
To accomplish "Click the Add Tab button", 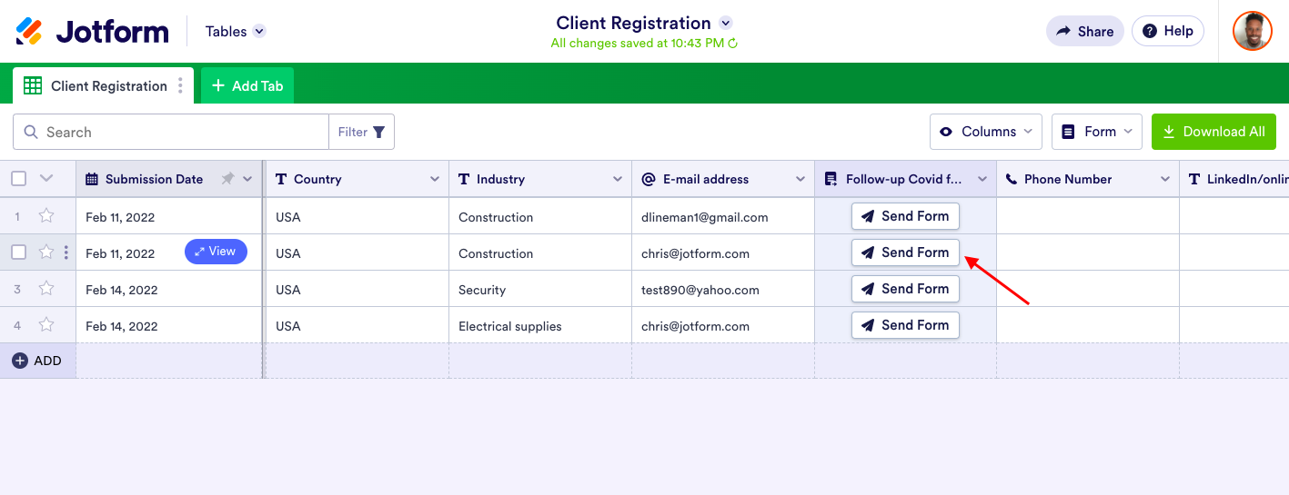I will pyautogui.click(x=247, y=85).
